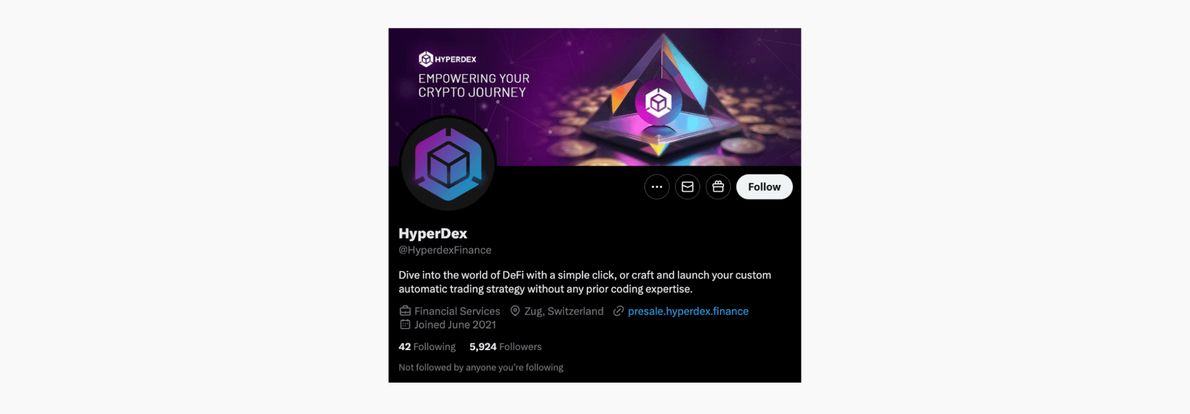This screenshot has height=414, width=1190.
Task: Follow the HyperDex account
Action: (764, 187)
